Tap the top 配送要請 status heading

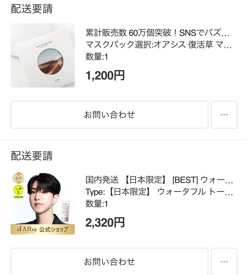(32, 9)
